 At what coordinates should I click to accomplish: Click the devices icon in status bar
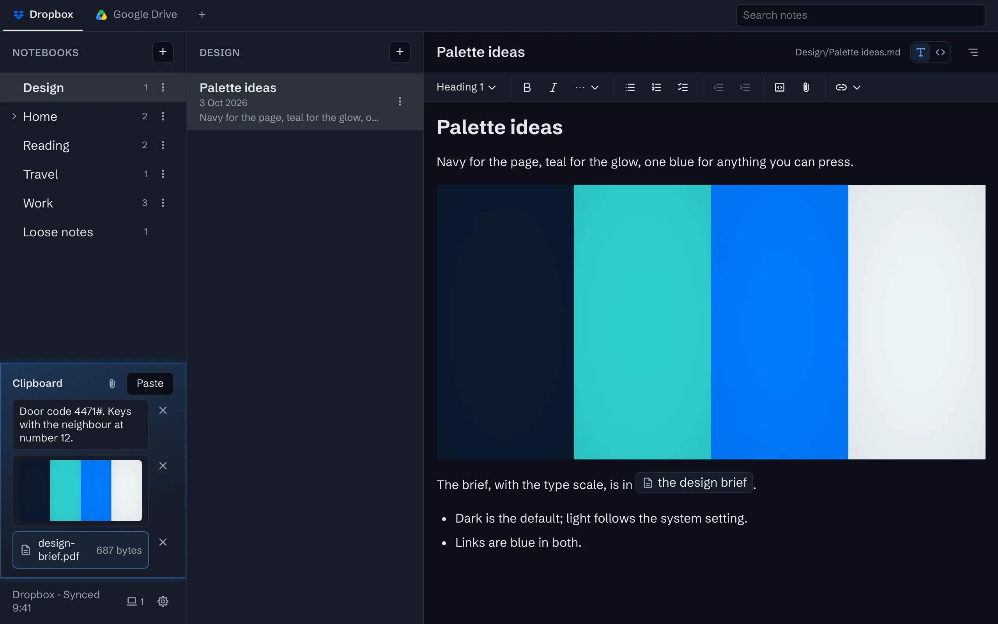tap(135, 601)
